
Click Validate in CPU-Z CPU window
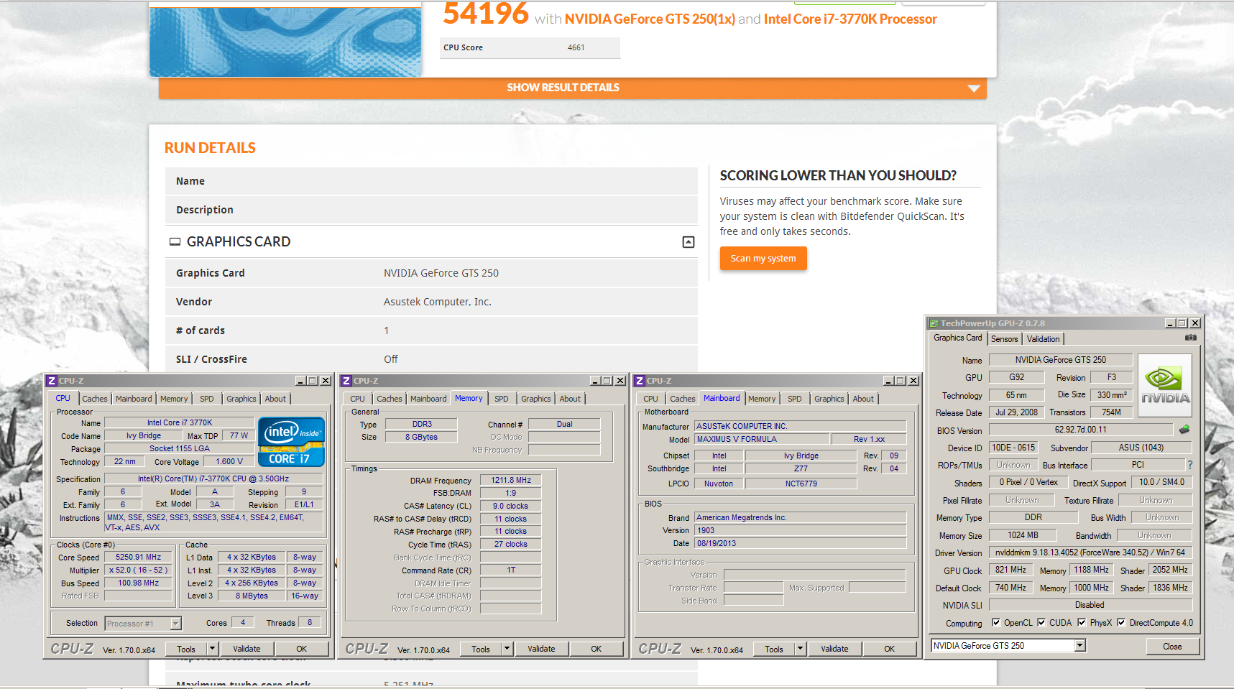click(x=247, y=649)
